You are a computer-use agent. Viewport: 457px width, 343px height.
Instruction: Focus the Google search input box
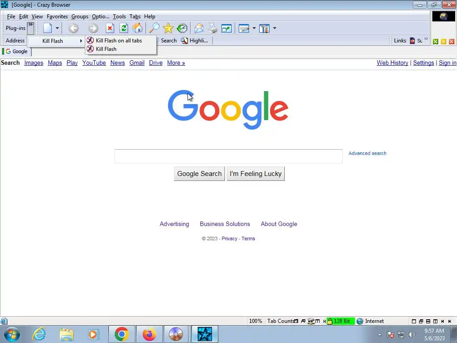(x=228, y=156)
